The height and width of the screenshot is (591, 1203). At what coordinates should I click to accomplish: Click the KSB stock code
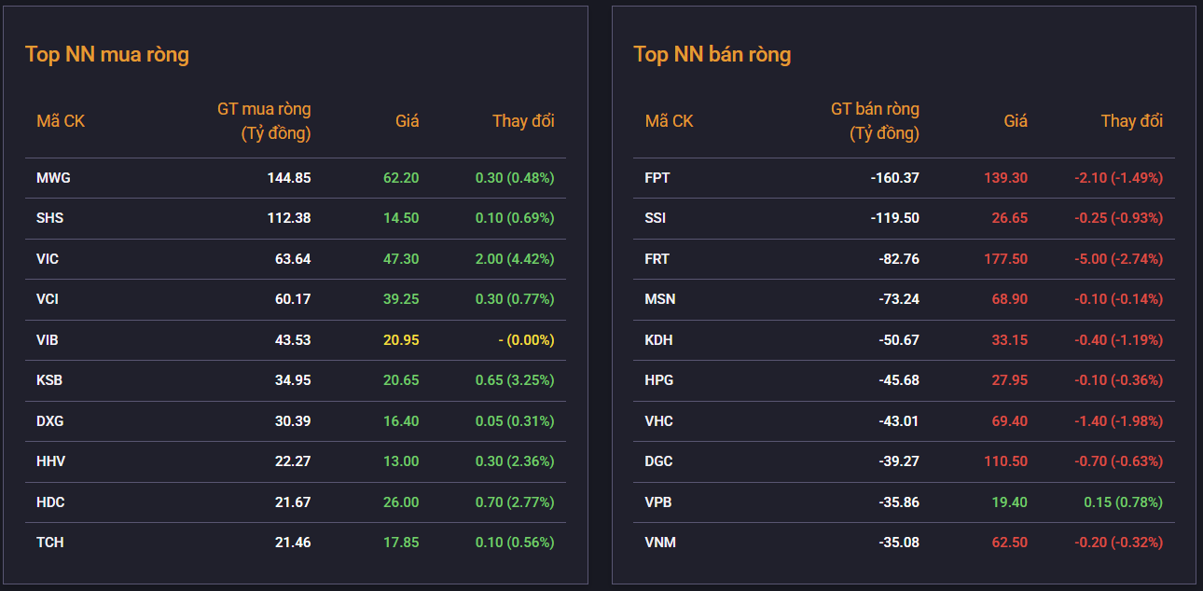[x=49, y=380]
